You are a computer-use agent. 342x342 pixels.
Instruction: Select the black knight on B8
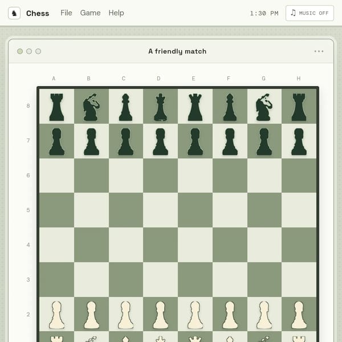coord(91,107)
